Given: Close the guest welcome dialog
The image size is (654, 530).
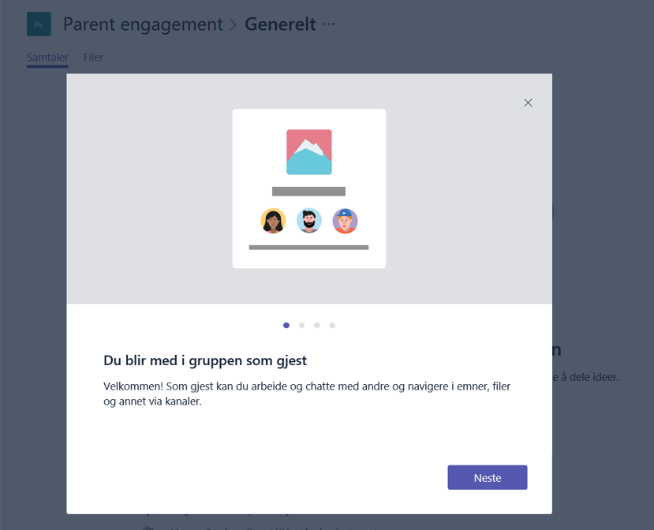Looking at the screenshot, I should 528,103.
